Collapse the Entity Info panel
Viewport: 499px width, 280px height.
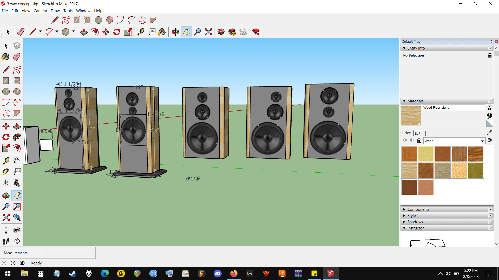pyautogui.click(x=404, y=48)
